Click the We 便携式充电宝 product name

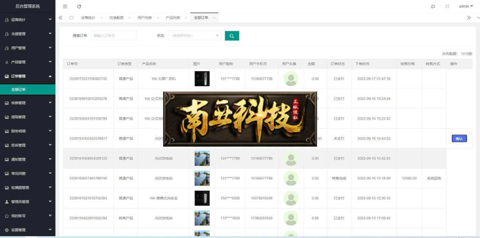(164, 198)
